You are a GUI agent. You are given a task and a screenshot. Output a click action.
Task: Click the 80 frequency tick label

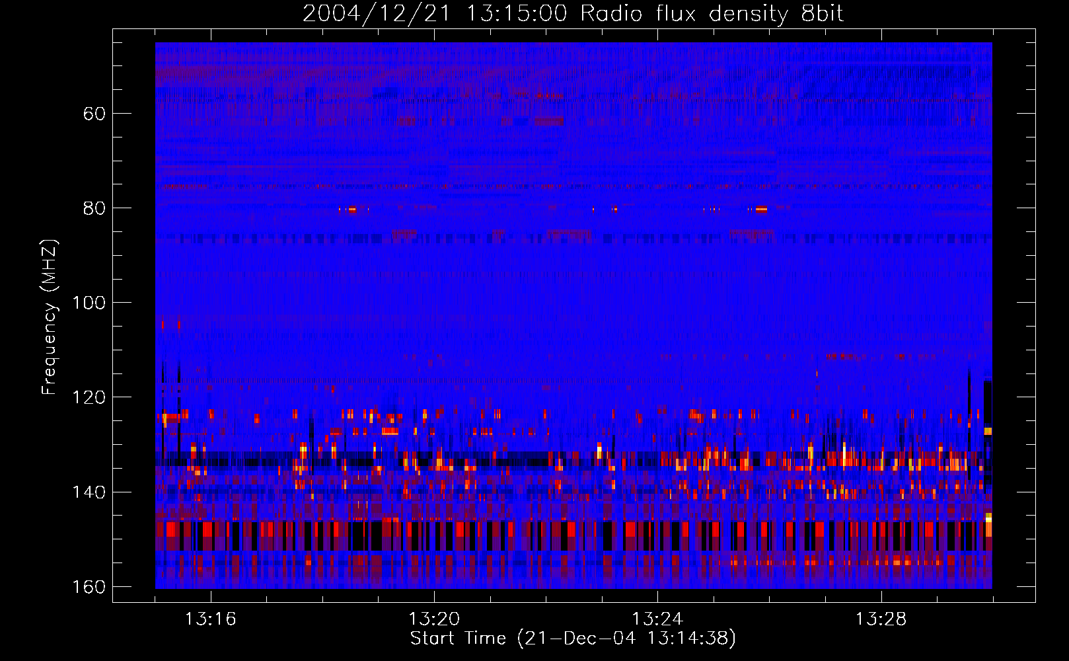[94, 208]
